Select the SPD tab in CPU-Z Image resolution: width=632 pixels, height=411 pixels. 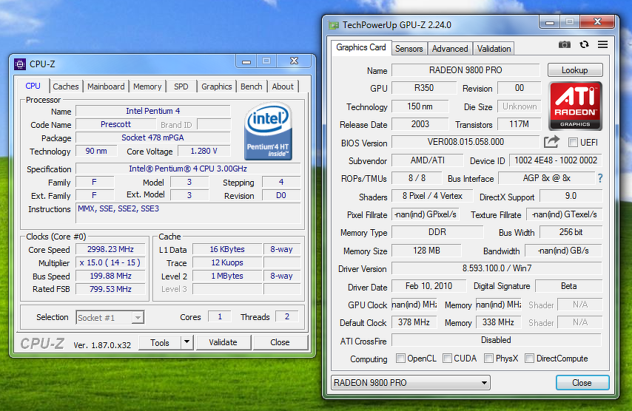click(x=181, y=86)
